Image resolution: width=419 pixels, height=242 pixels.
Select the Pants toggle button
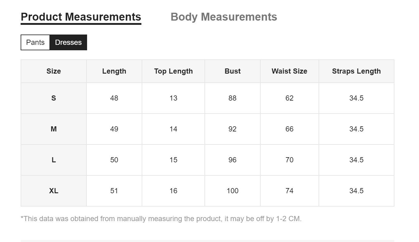(35, 42)
